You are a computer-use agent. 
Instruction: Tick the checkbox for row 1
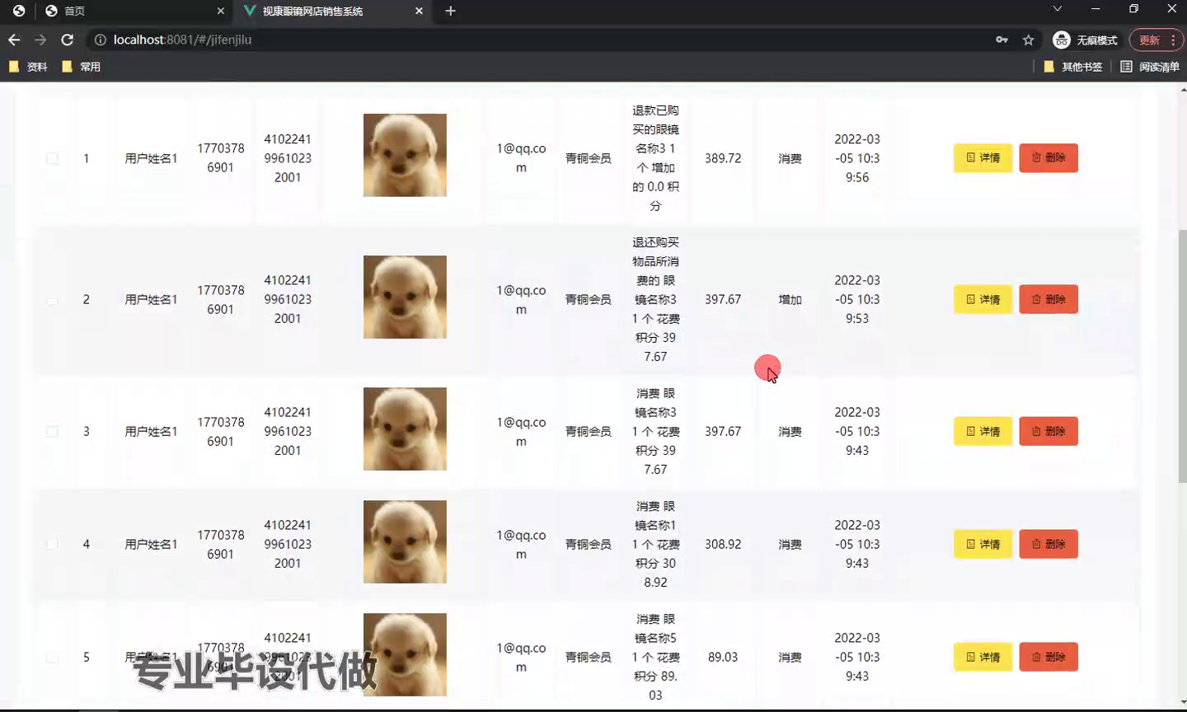(52, 158)
